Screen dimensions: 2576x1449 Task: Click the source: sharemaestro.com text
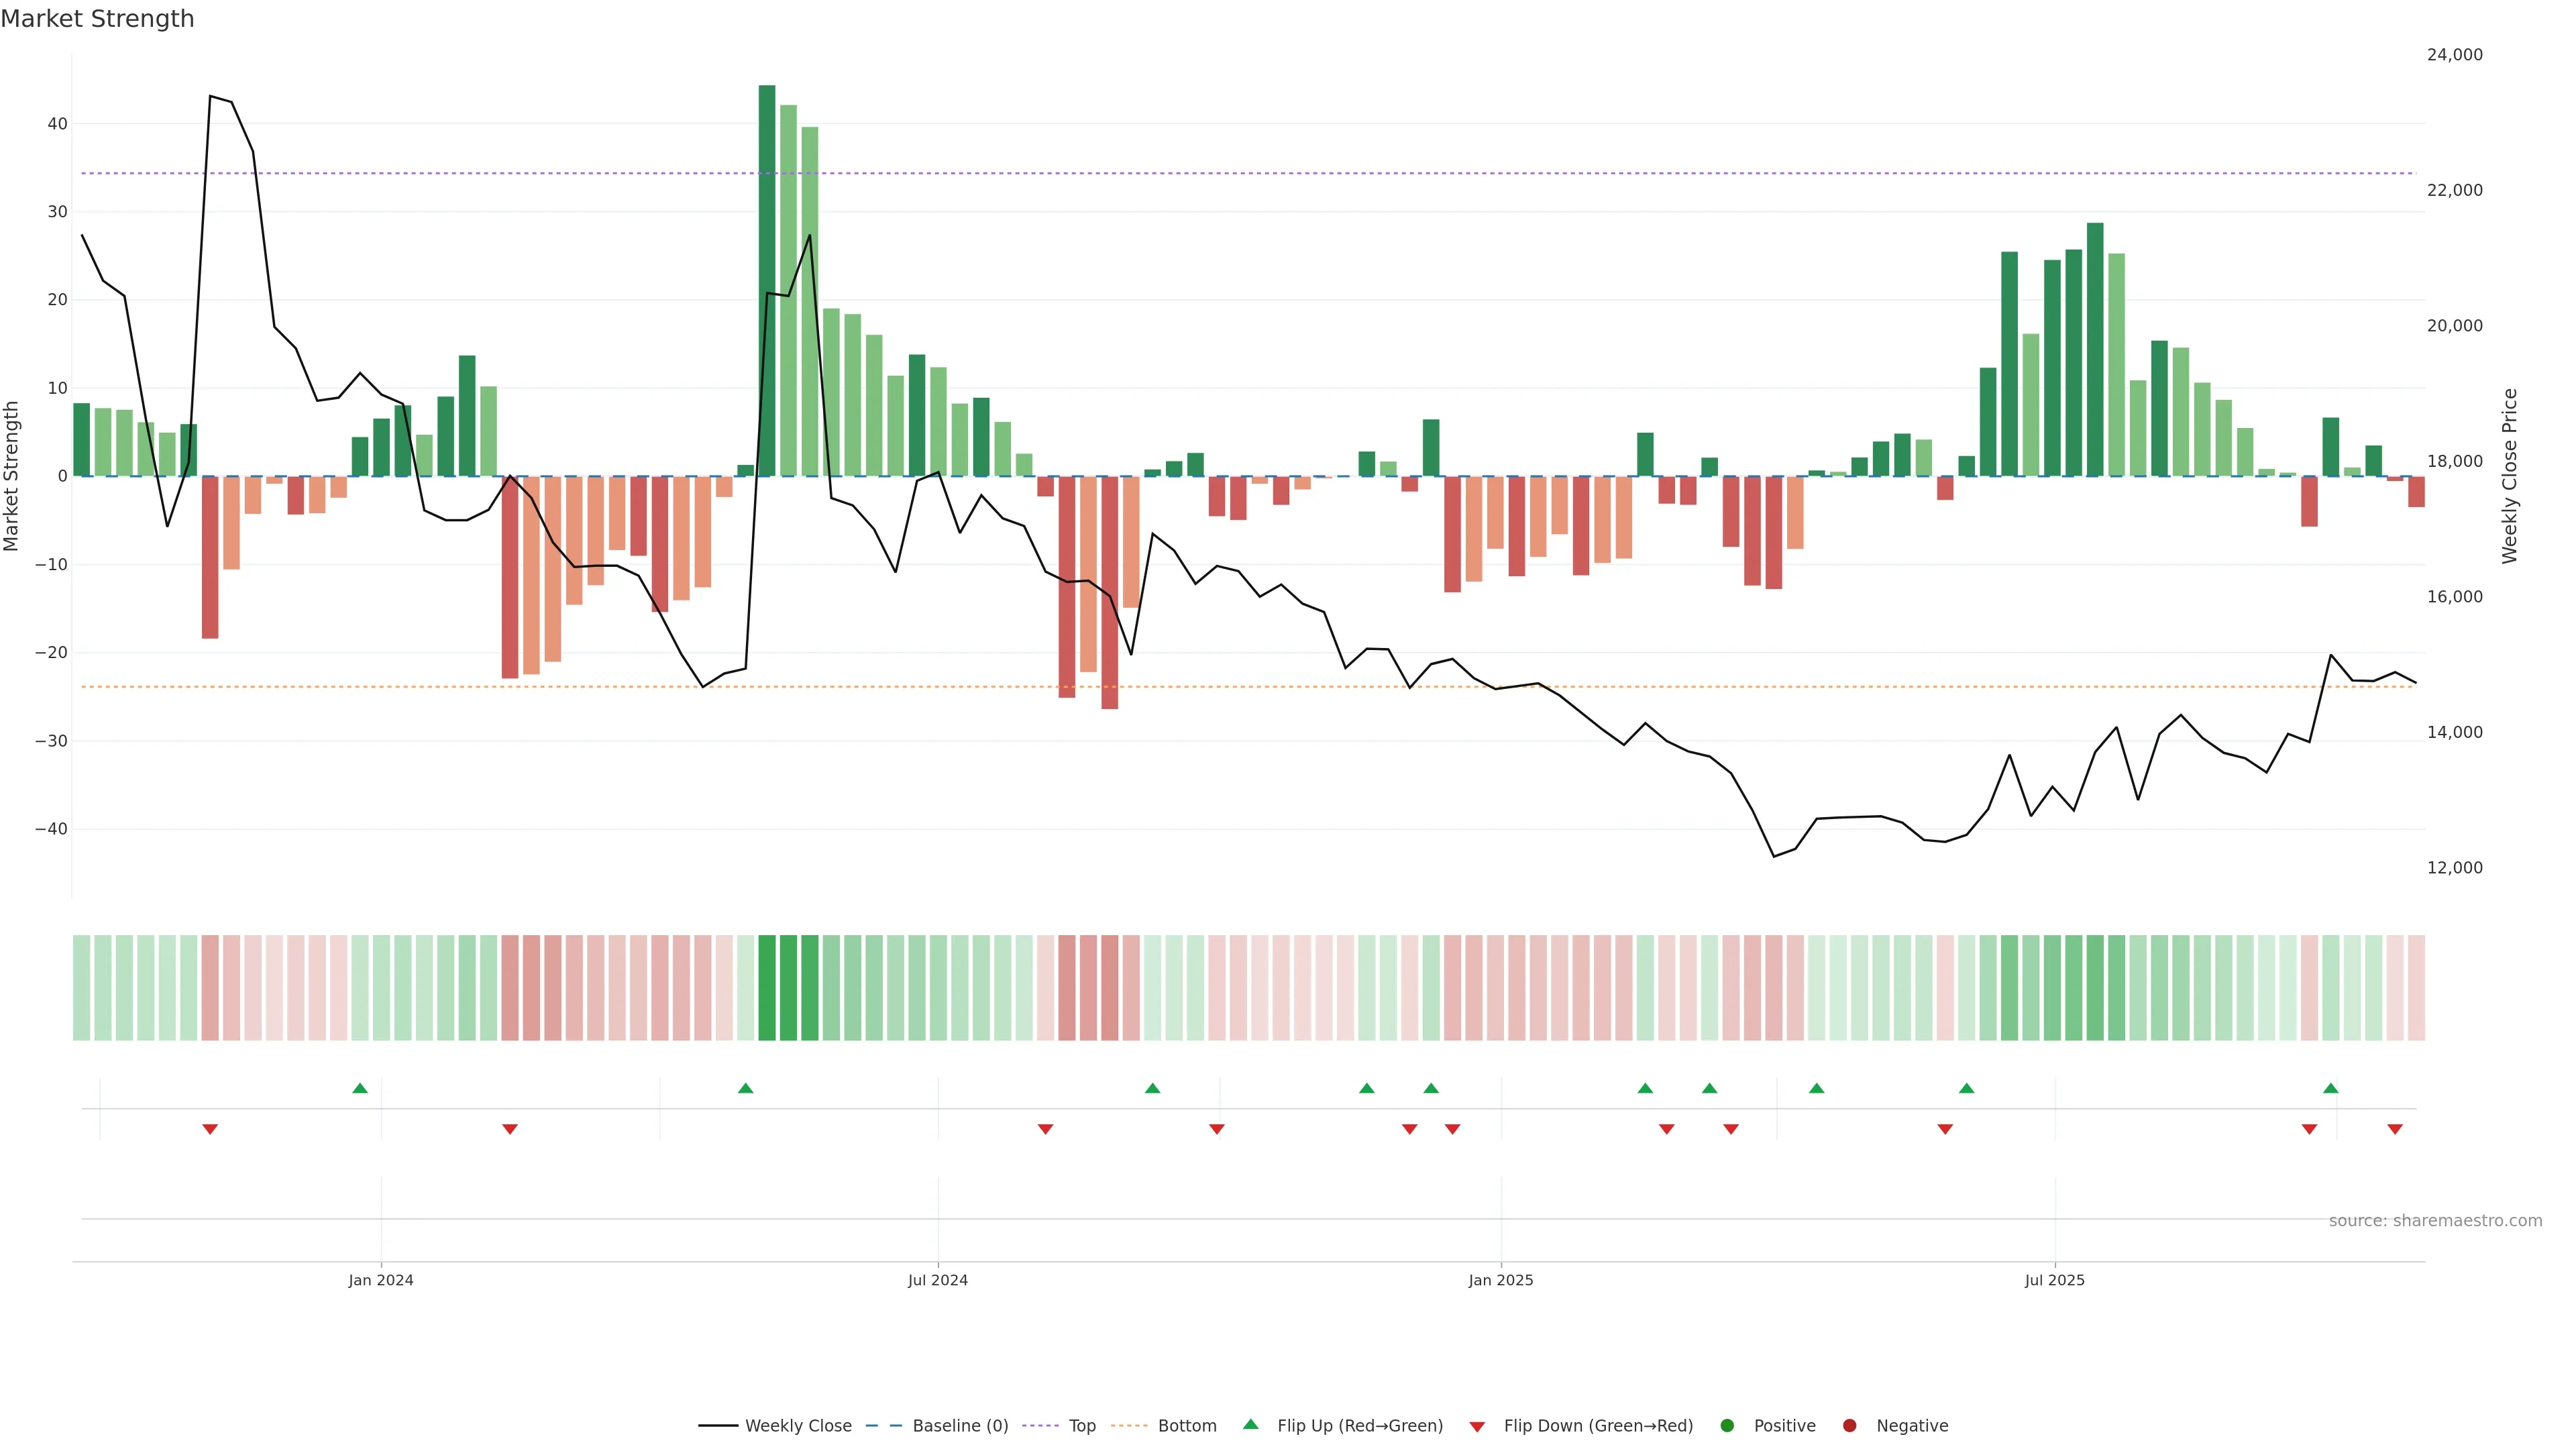coord(2435,1220)
